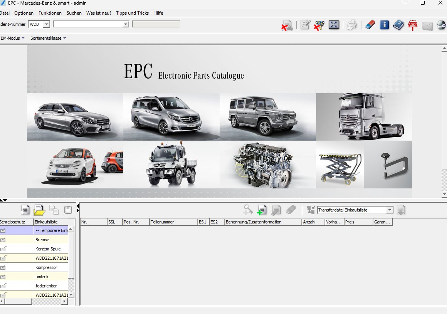Select the Kerzem-Spule shopping list
Viewport: 447px width, 314px height.
(x=48, y=249)
